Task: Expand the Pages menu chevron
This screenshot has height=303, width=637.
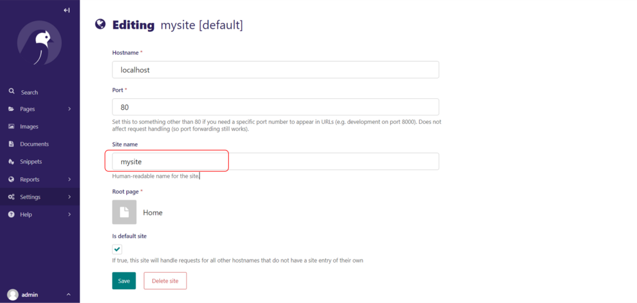Action: coord(69,109)
